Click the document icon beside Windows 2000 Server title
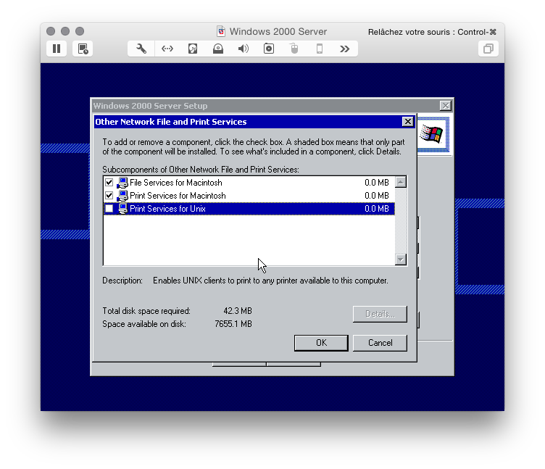The height and width of the screenshot is (469, 545). (221, 32)
